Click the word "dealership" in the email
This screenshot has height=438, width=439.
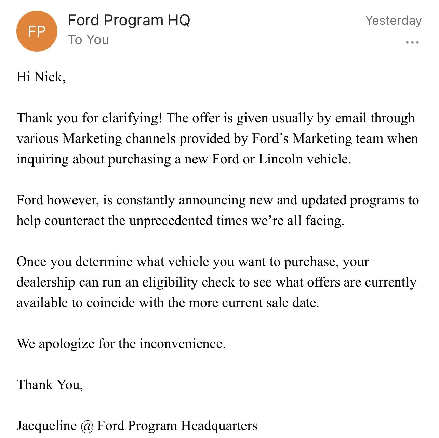click(46, 282)
